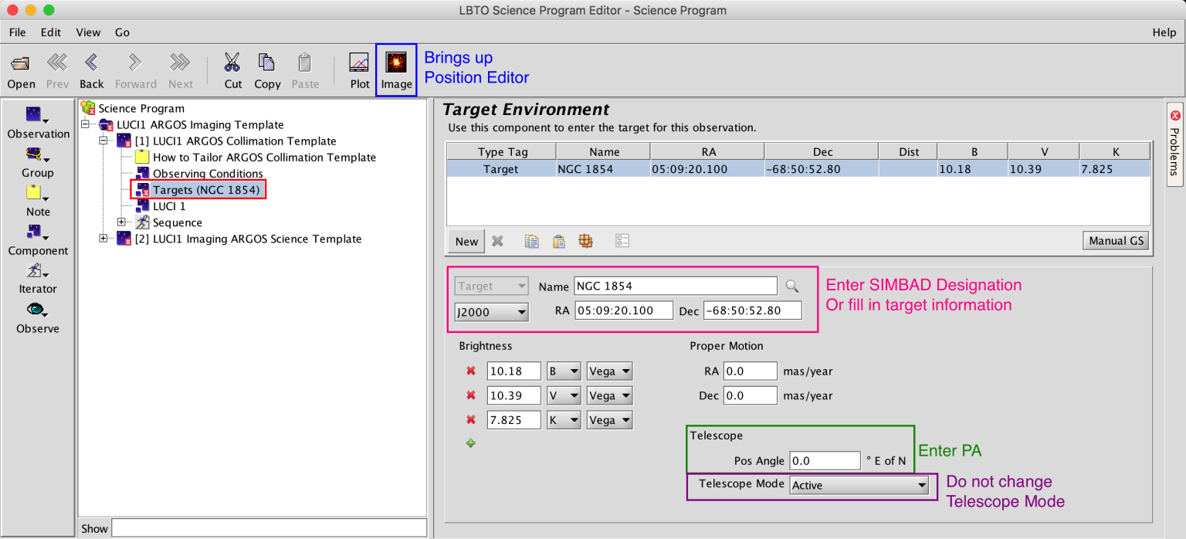Open the Go menu
The width and height of the screenshot is (1186, 539).
tap(122, 32)
